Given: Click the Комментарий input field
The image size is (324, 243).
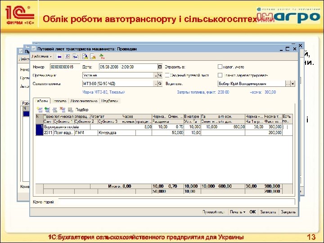Looking at the screenshot, I should 176,202.
